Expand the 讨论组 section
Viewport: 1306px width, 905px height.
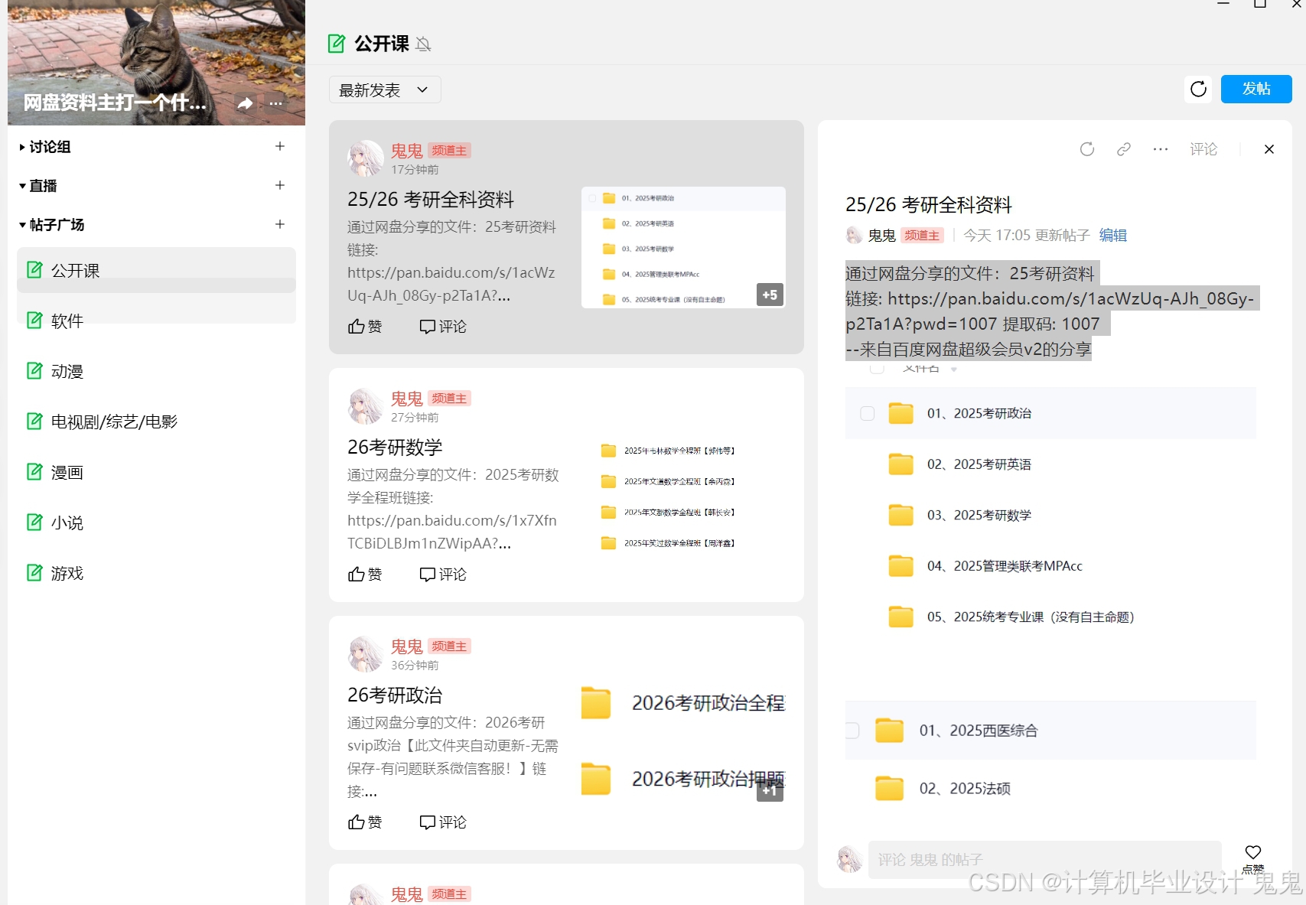(45, 147)
